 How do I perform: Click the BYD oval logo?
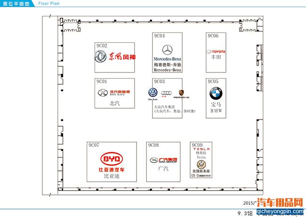[x=112, y=159]
